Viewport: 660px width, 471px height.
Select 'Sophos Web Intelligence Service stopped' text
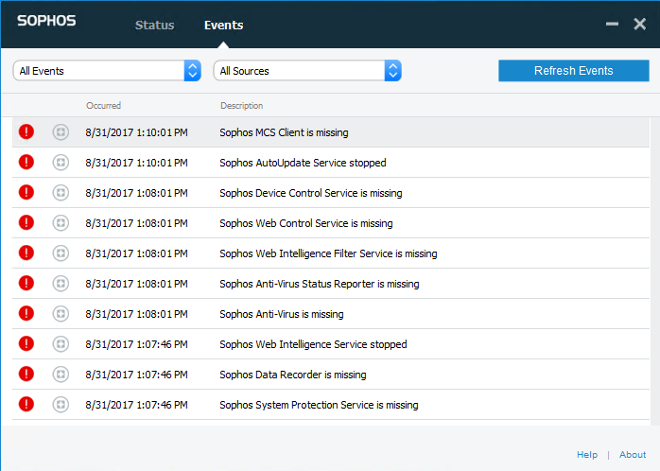point(313,344)
